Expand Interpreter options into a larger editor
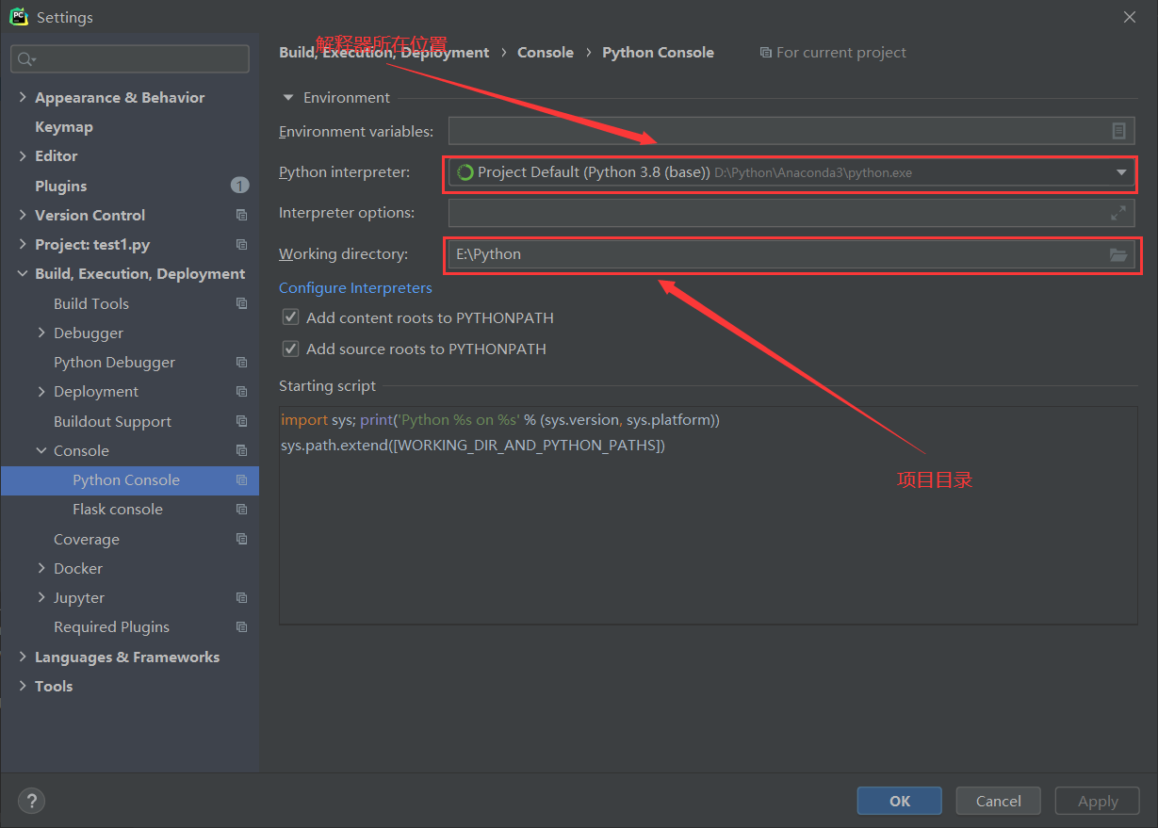This screenshot has height=828, width=1158. point(1118,212)
